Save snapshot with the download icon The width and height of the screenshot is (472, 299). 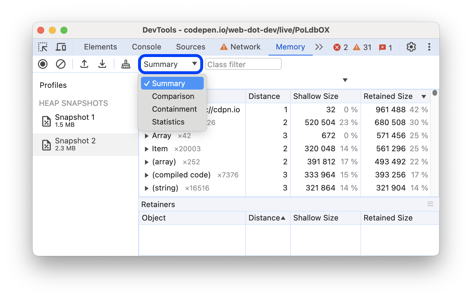pyautogui.click(x=102, y=64)
